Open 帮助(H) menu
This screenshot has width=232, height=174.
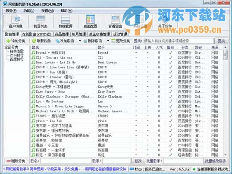(x=66, y=11)
